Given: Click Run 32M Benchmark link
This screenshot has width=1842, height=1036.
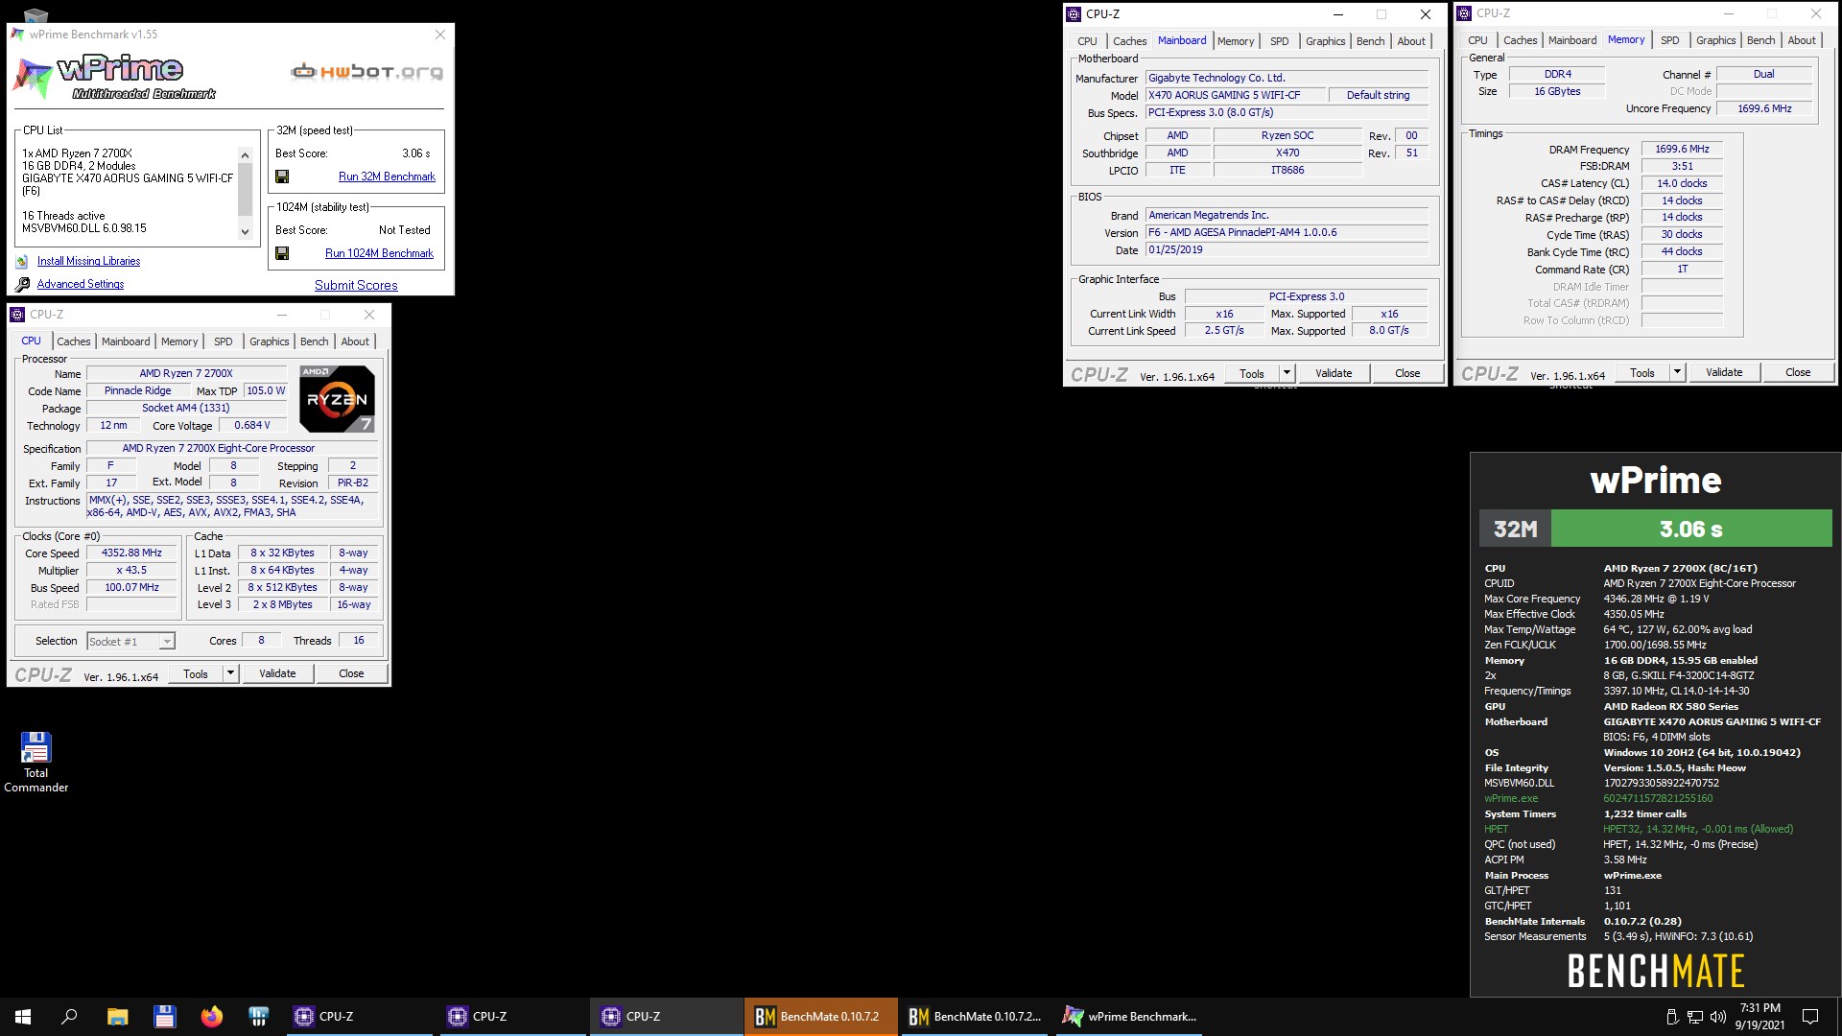Looking at the screenshot, I should click(387, 177).
